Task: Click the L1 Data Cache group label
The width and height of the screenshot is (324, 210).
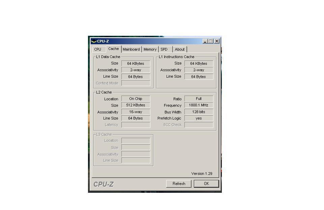Action: [x=108, y=57]
